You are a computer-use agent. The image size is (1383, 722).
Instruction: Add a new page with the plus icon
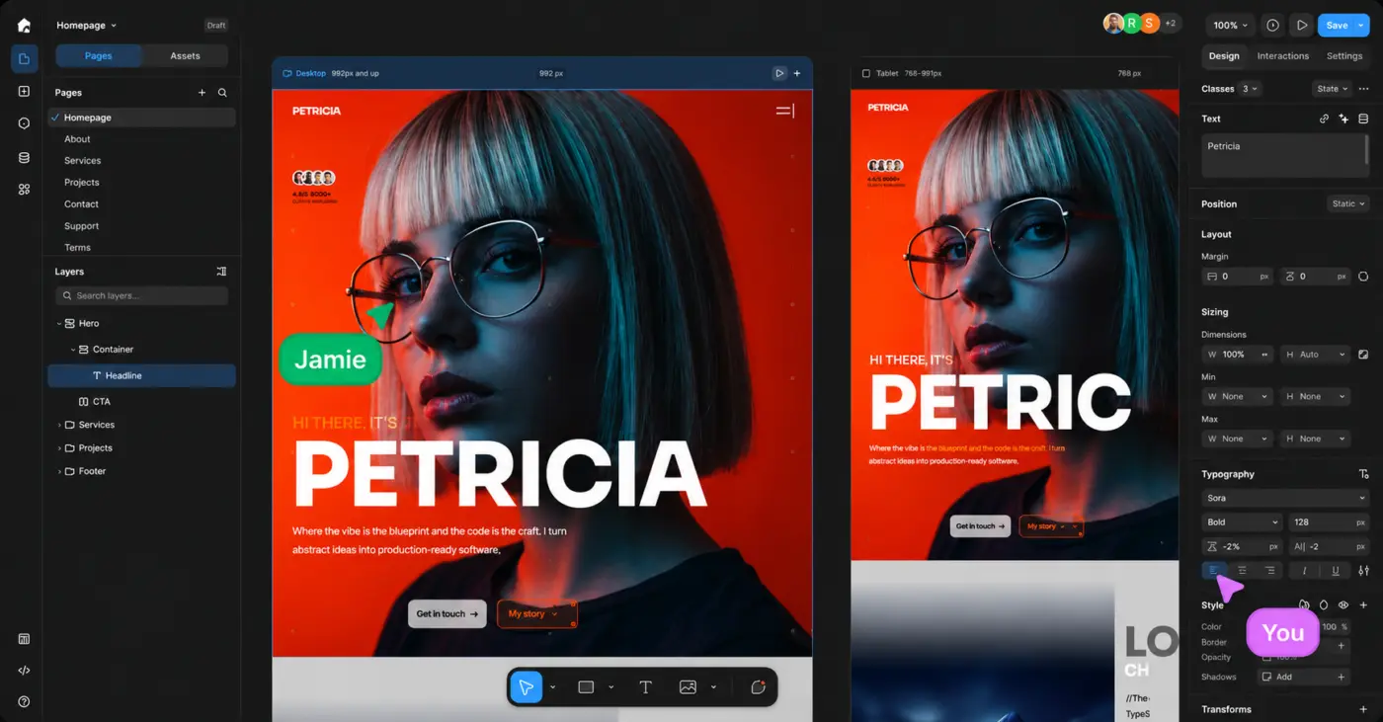[202, 92]
